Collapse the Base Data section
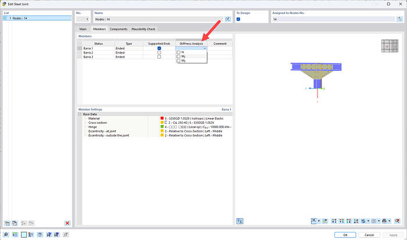This screenshot has width=407, height=240. tap(80, 114)
